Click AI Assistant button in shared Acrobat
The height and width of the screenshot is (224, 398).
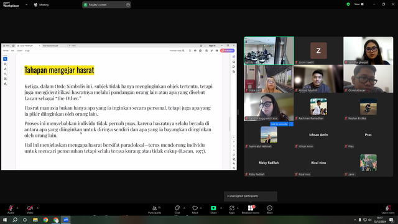pyautogui.click(x=228, y=50)
